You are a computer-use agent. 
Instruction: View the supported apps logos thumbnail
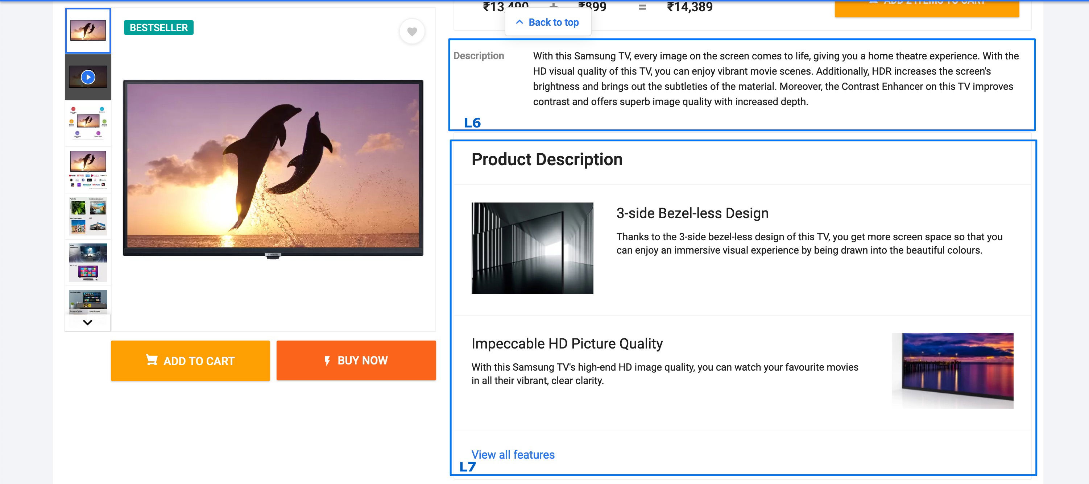[88, 169]
